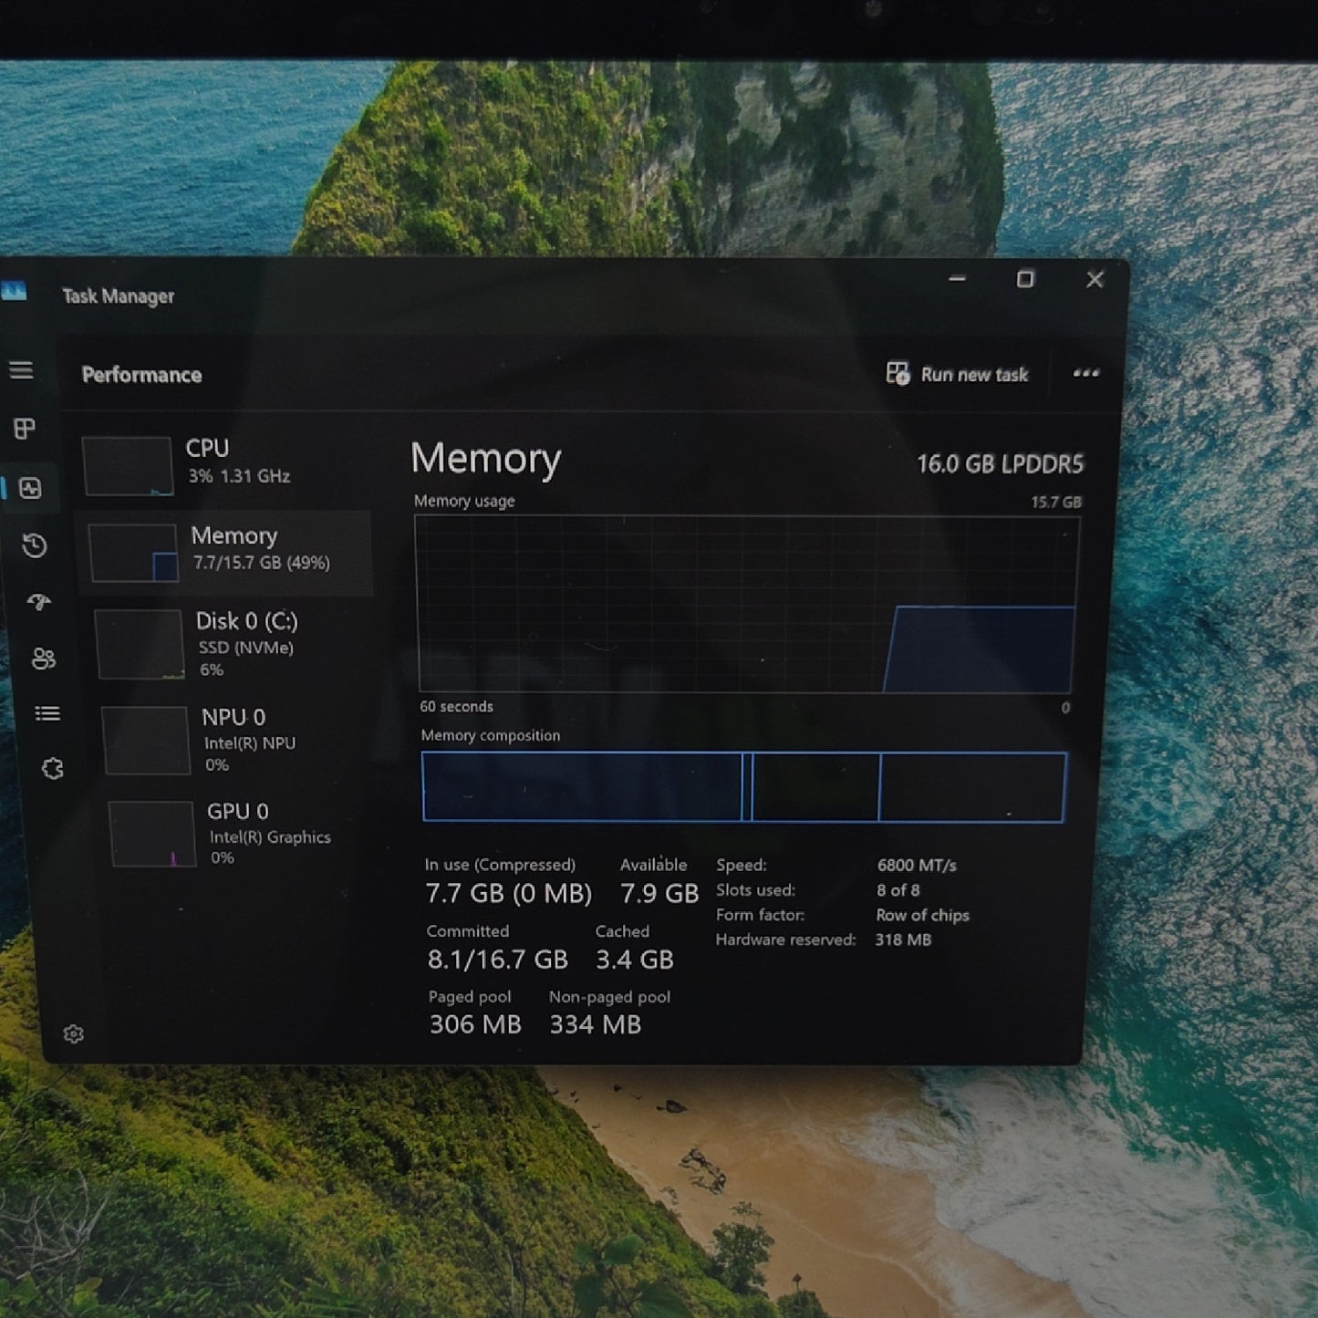1318x1318 pixels.
Task: Open the Startup apps page icon
Action: (39, 602)
